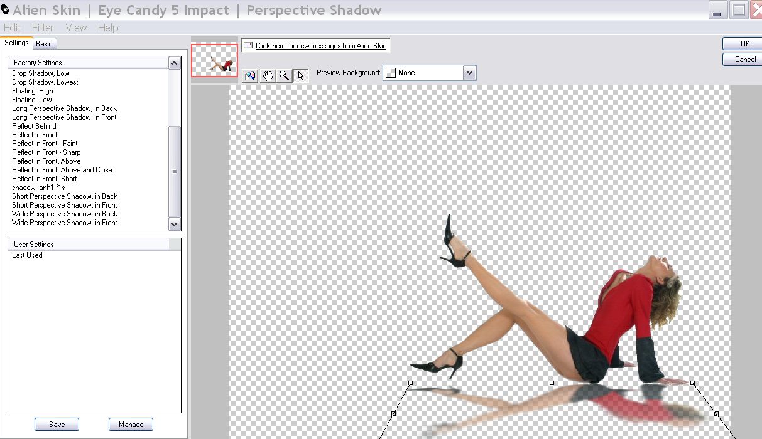Select the arrow pointer tool
Screen dimensions: 762x439
301,76
